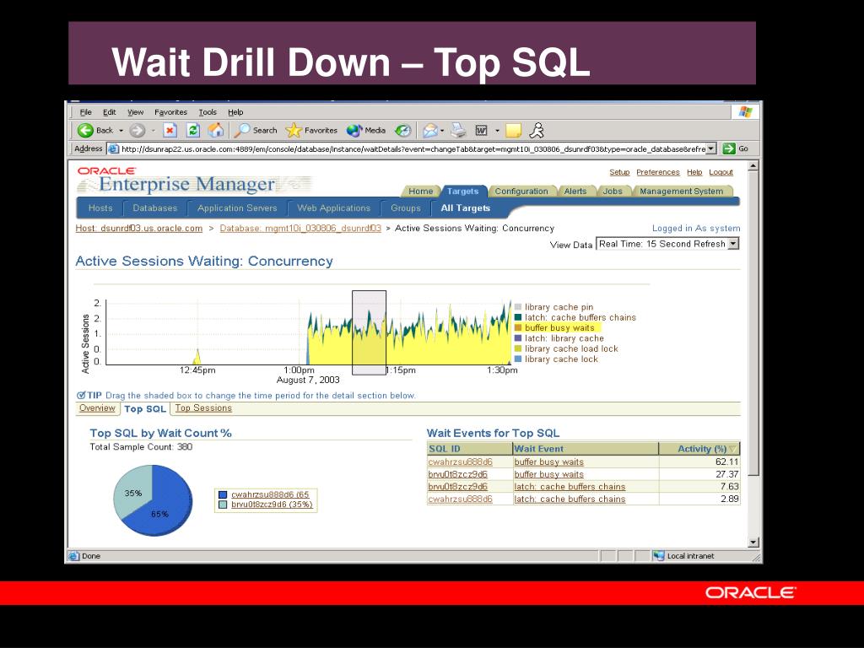864x648 pixels.
Task: Switch to the Jobs tab
Action: pos(613,192)
